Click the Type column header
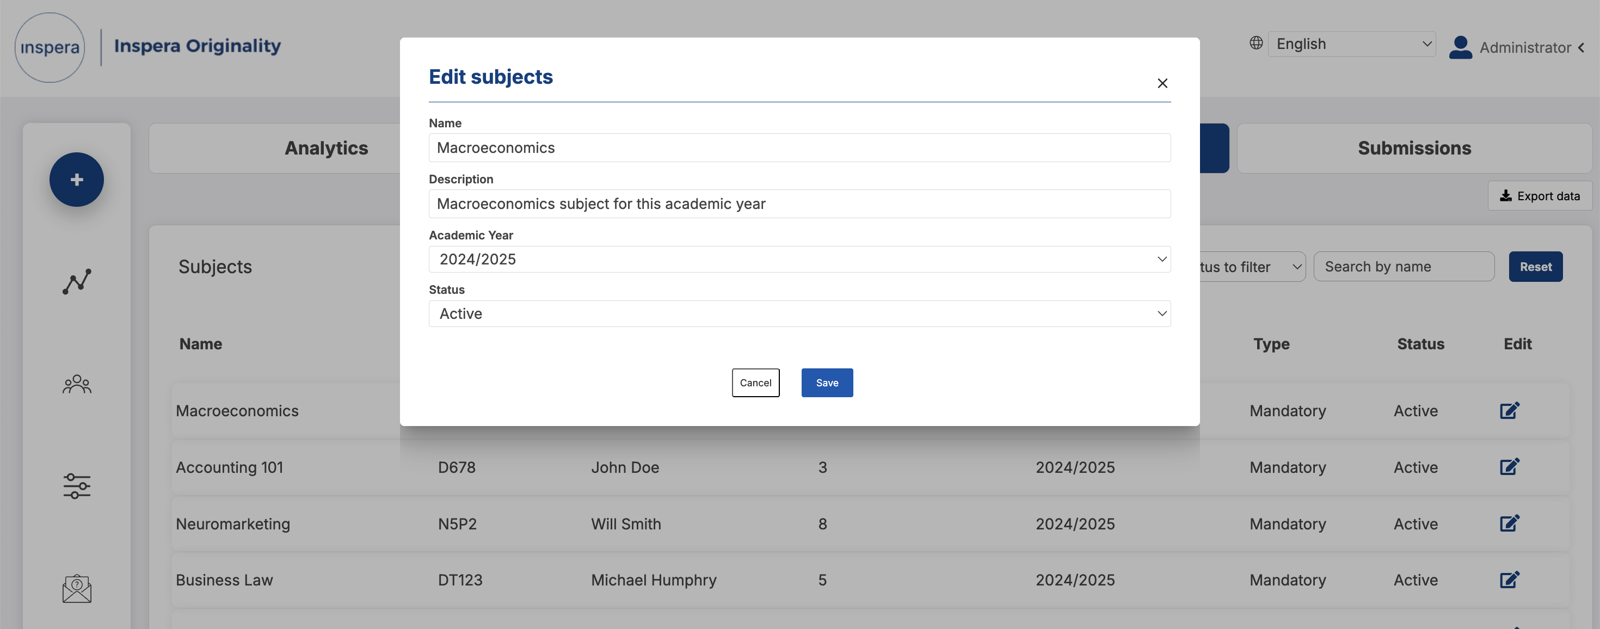The image size is (1600, 629). click(x=1271, y=344)
